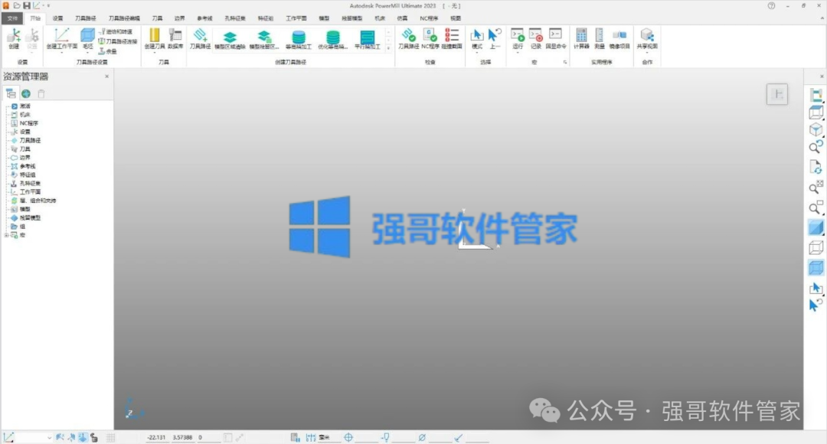
Task: Expand the toolpath strategy gallery
Action: (x=389, y=48)
